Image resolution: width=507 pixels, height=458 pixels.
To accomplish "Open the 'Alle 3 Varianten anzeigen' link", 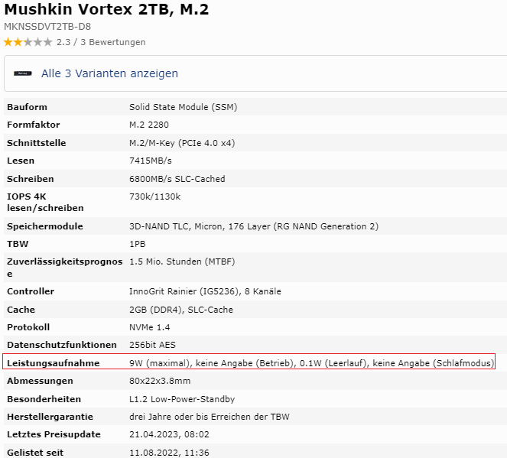I will point(109,73).
